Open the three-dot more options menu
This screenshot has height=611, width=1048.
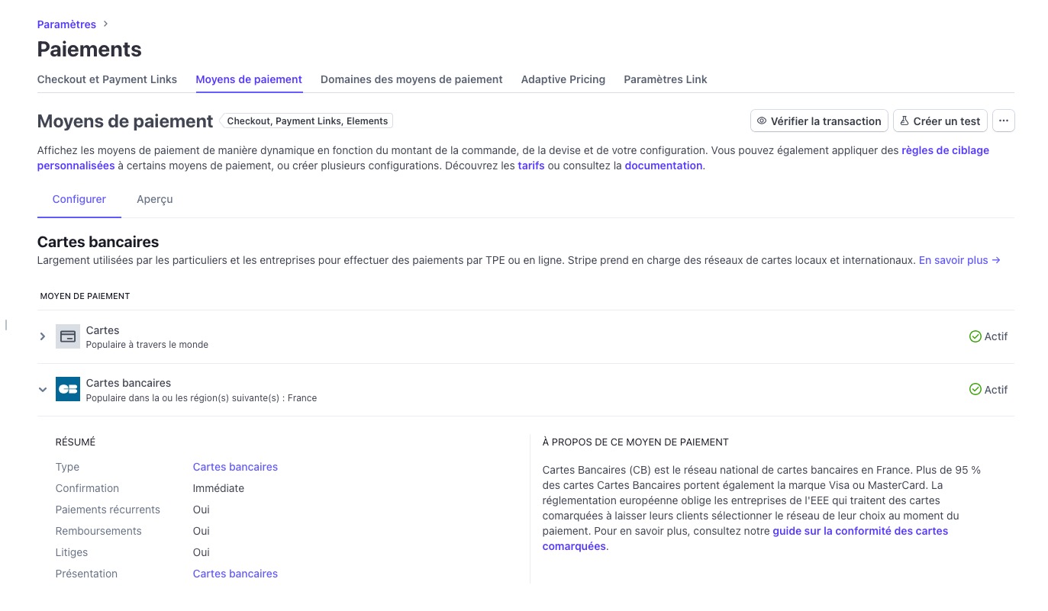tap(1004, 121)
